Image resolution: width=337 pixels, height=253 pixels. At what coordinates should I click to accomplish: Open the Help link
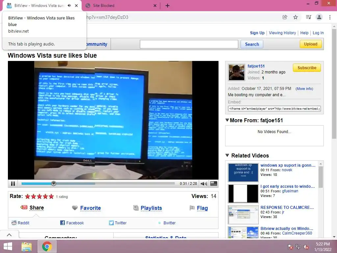[304, 33]
